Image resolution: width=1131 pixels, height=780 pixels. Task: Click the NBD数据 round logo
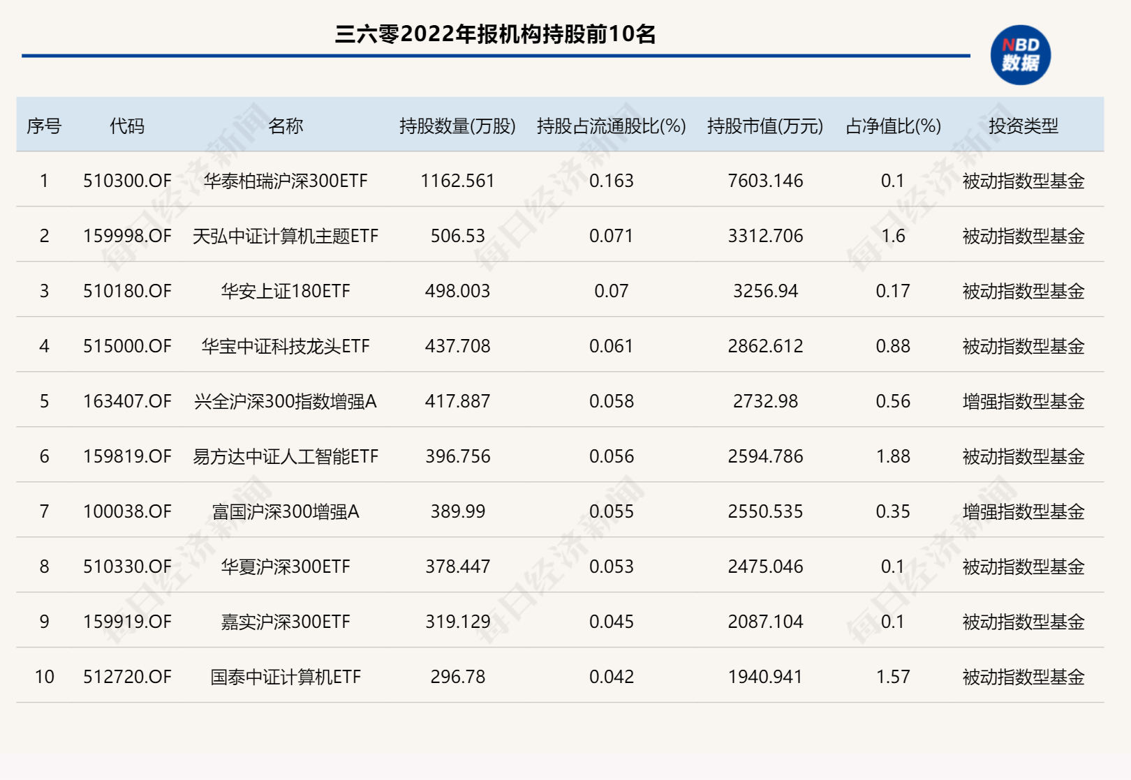click(1020, 55)
